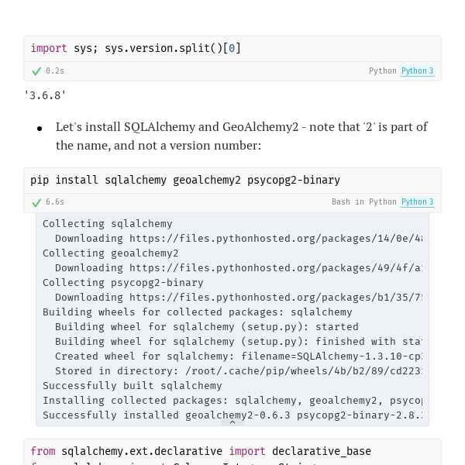Screen dimensions: 465x465
Task: Open Python 3 kernel link under pip install cell
Action: coord(417,202)
